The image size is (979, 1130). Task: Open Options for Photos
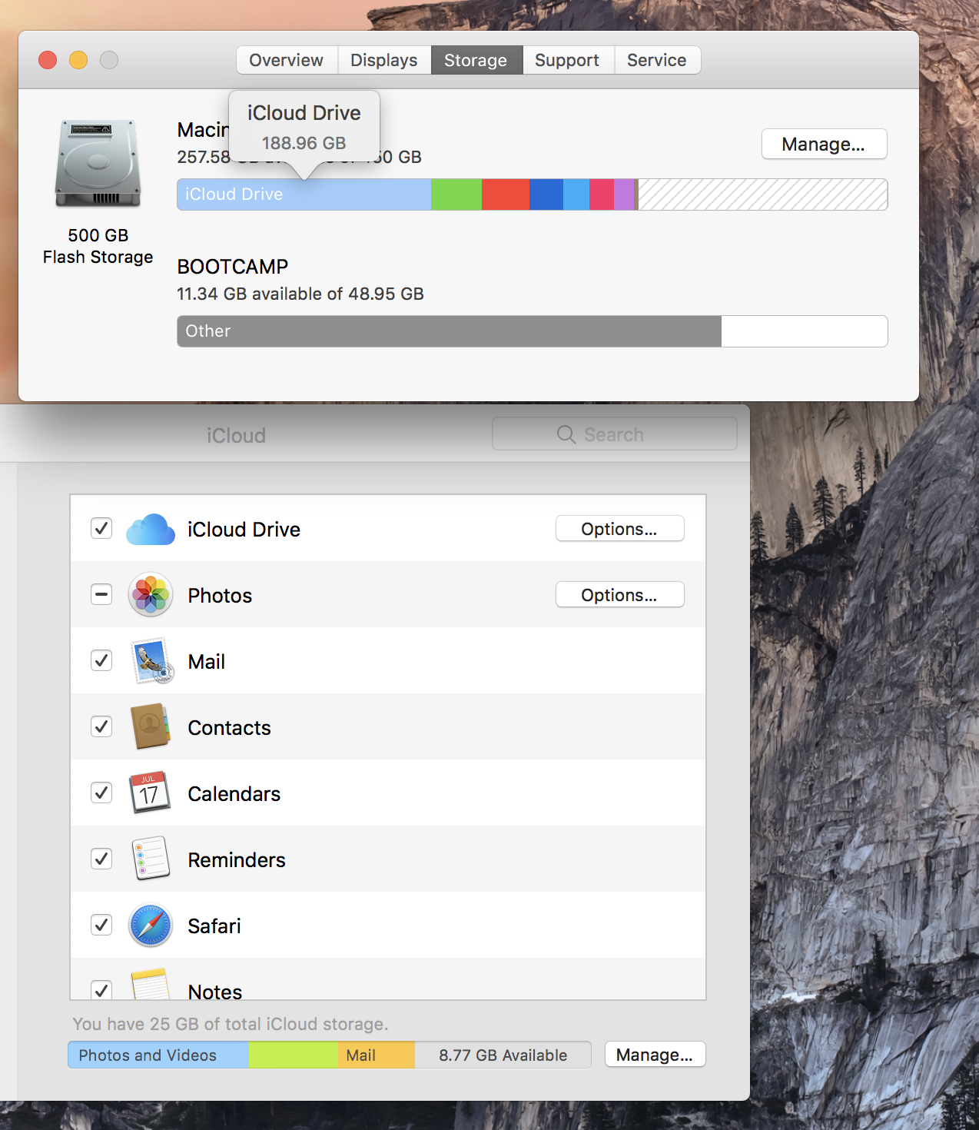point(619,595)
